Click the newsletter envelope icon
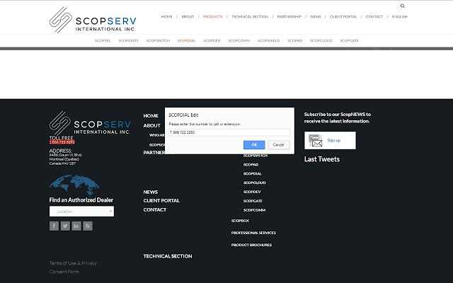The height and width of the screenshot is (283, 453). (315, 140)
